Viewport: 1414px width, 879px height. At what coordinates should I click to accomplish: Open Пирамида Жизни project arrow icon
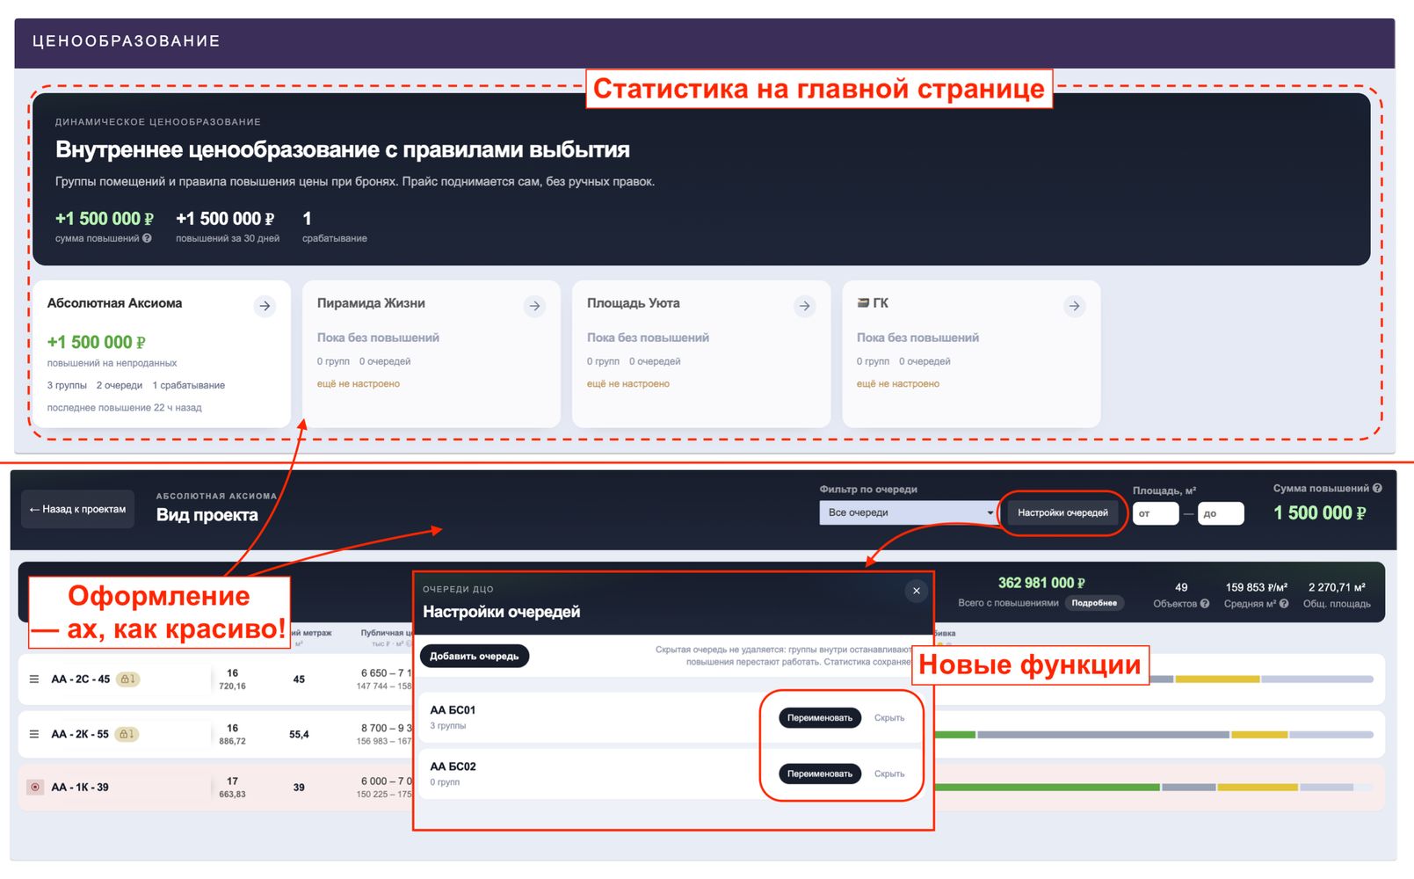534,306
